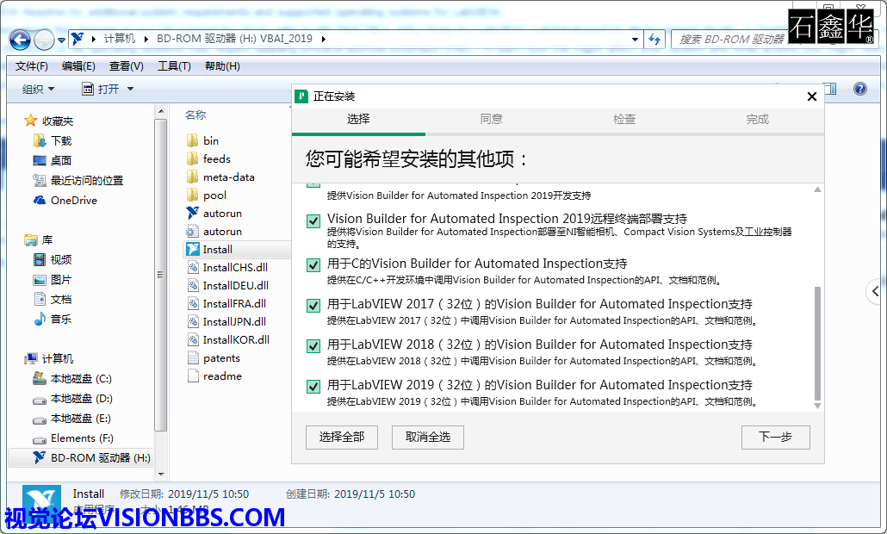This screenshot has height=534, width=887.
Task: Open the 图片 library
Action: pos(53,279)
